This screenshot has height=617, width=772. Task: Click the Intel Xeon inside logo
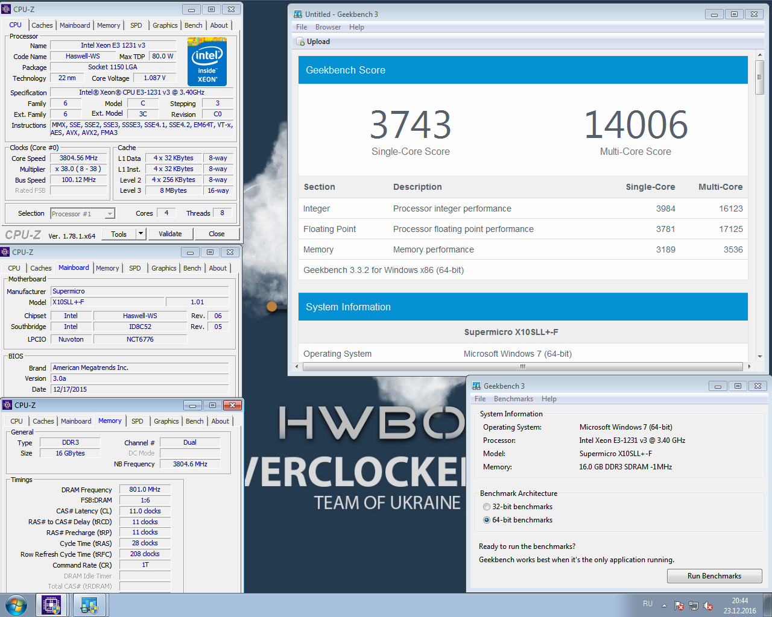[x=207, y=61]
